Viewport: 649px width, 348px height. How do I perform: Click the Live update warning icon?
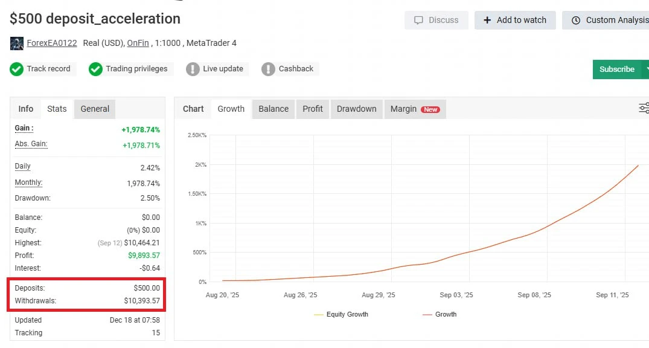[193, 69]
